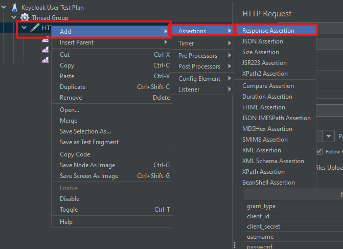
Task: Choose Copy from the context menu
Action: 111,65
